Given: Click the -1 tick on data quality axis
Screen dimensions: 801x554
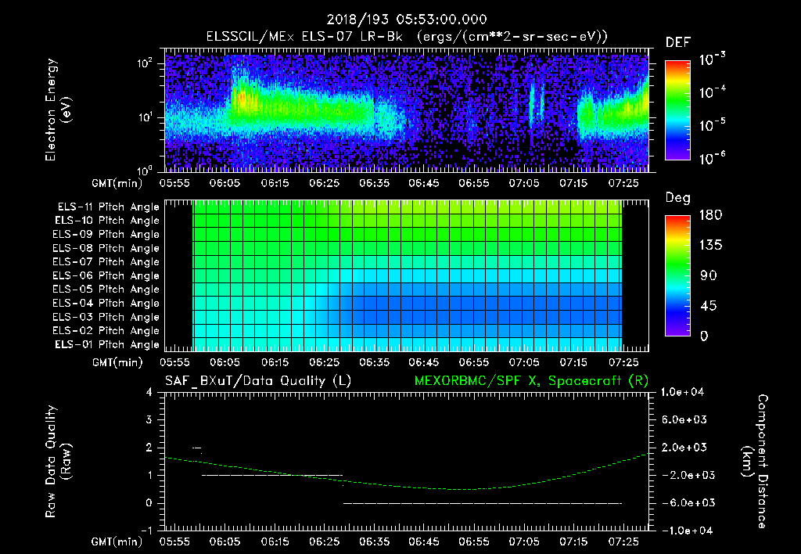Looking at the screenshot, I should click(x=146, y=531).
